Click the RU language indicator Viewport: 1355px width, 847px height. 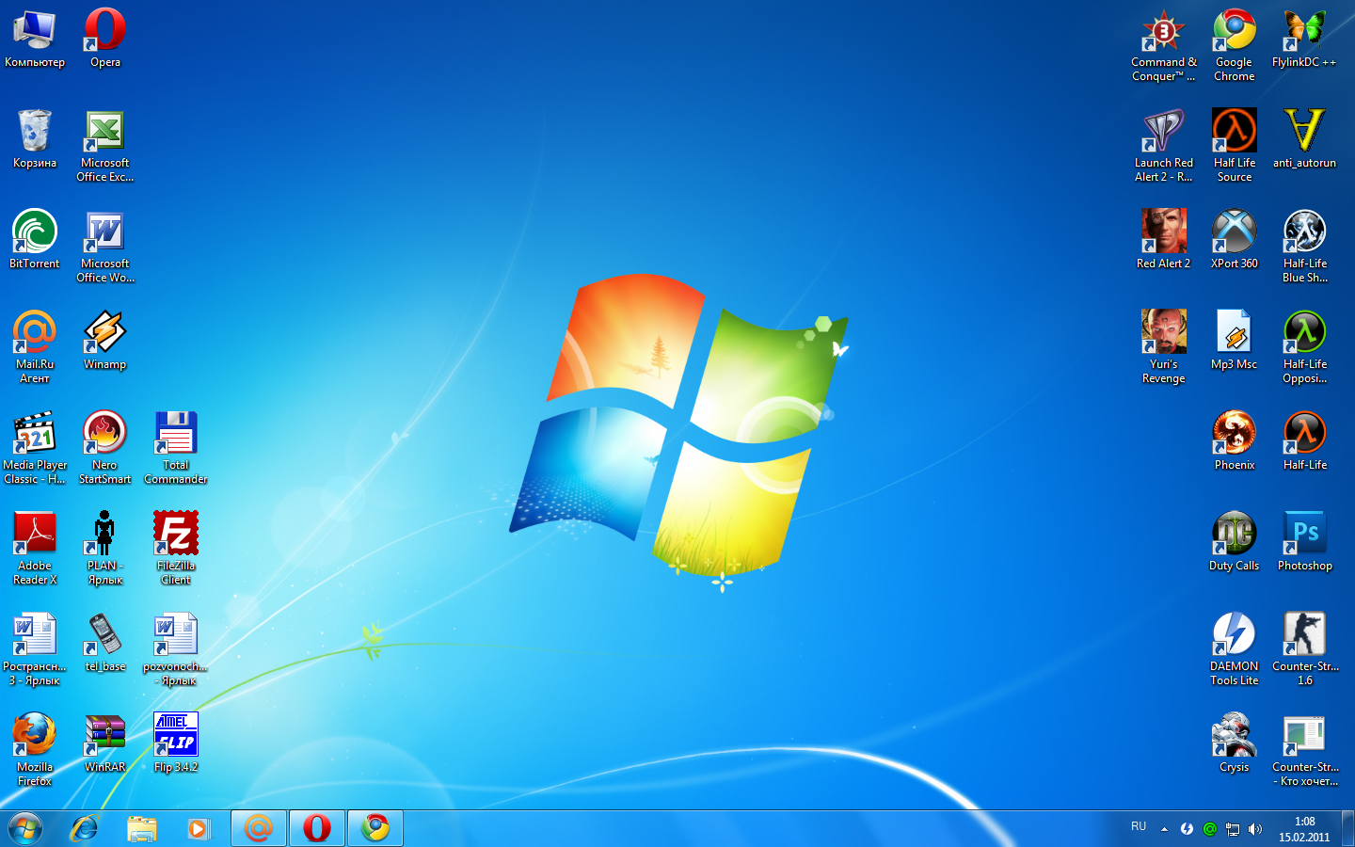(x=1139, y=826)
